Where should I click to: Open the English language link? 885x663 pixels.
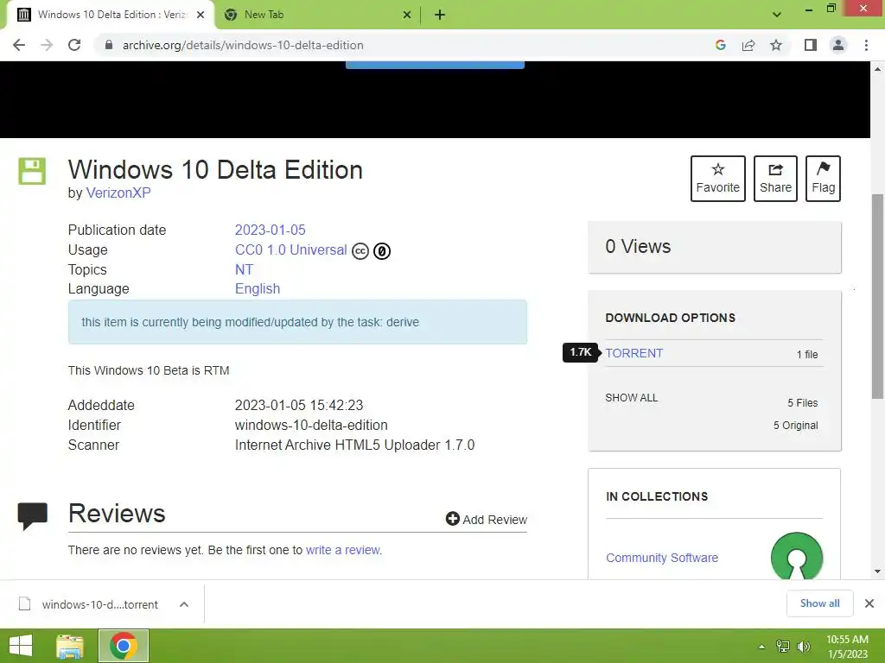coord(258,288)
